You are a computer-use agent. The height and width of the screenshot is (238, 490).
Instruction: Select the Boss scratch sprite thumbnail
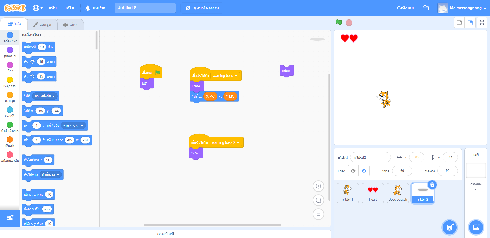[x=397, y=193]
